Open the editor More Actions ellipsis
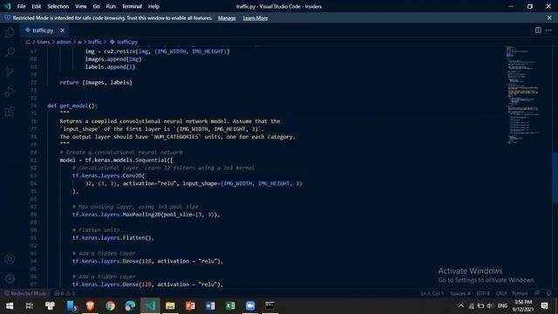Screen dimensions: 558x314 (x=548, y=31)
